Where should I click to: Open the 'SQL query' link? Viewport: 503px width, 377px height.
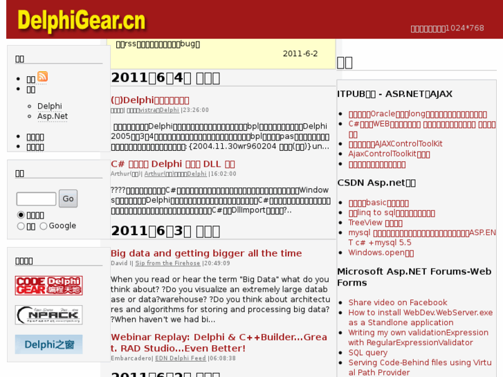point(368,353)
